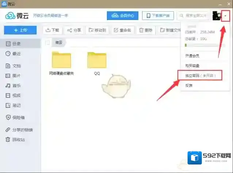Click the storage usage progress bar
The height and width of the screenshot is (173, 233).
point(205,45)
